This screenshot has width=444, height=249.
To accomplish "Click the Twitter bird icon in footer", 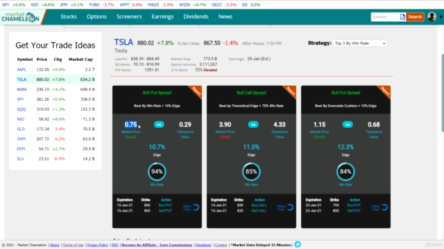I will pyautogui.click(x=298, y=244).
